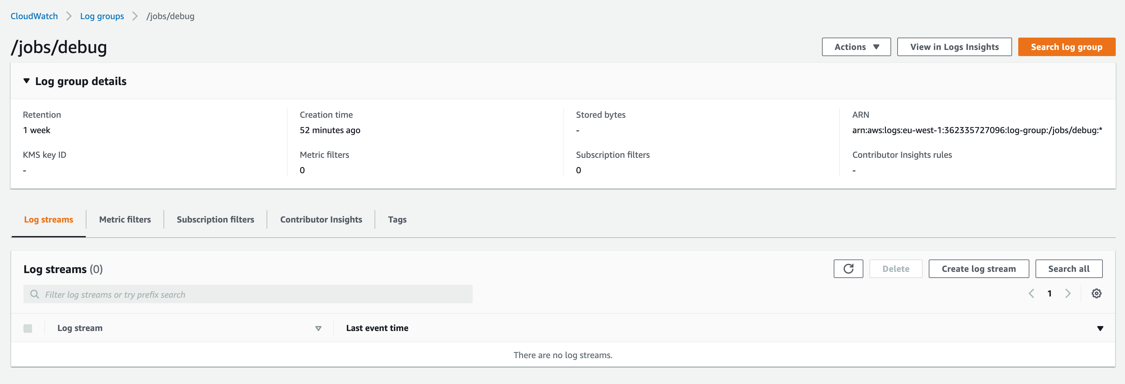Toggle the select-all log streams checkbox
The image size is (1125, 384).
(x=28, y=329)
